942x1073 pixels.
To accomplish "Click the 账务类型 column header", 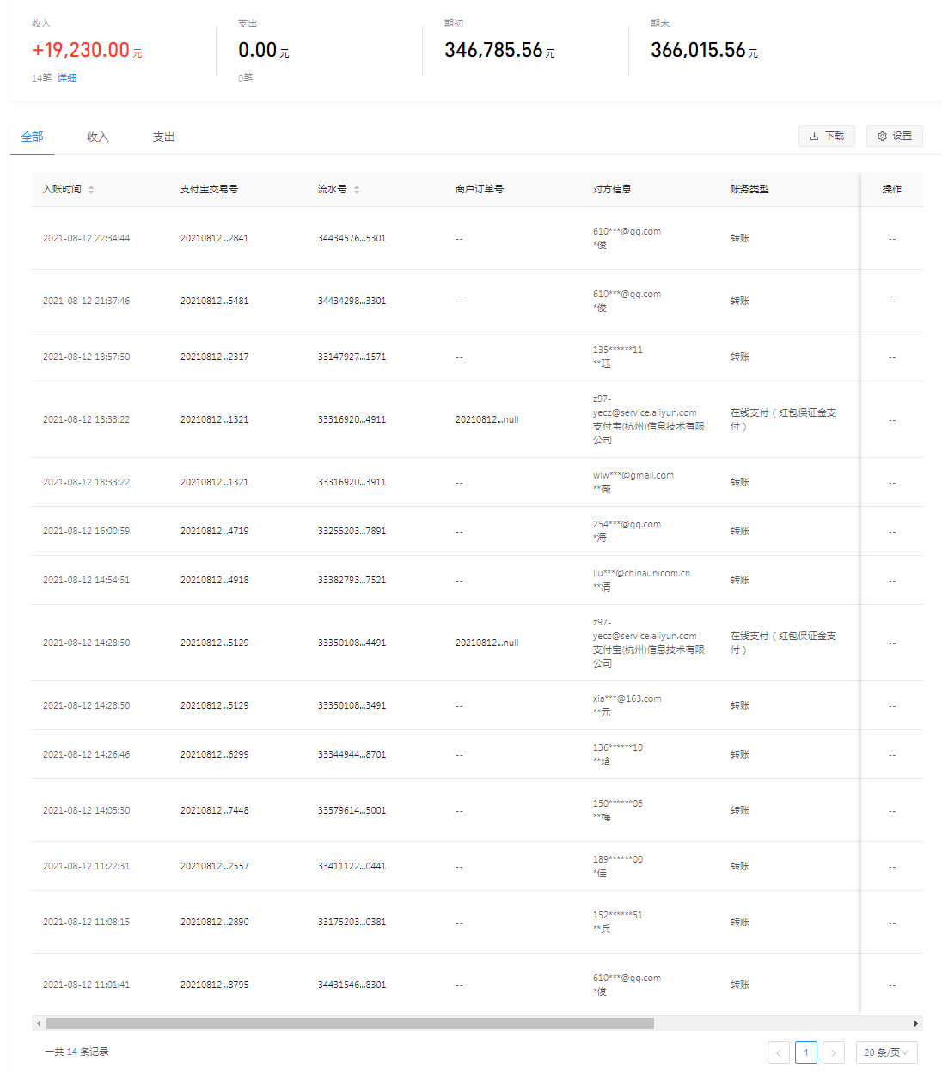I will (x=749, y=189).
